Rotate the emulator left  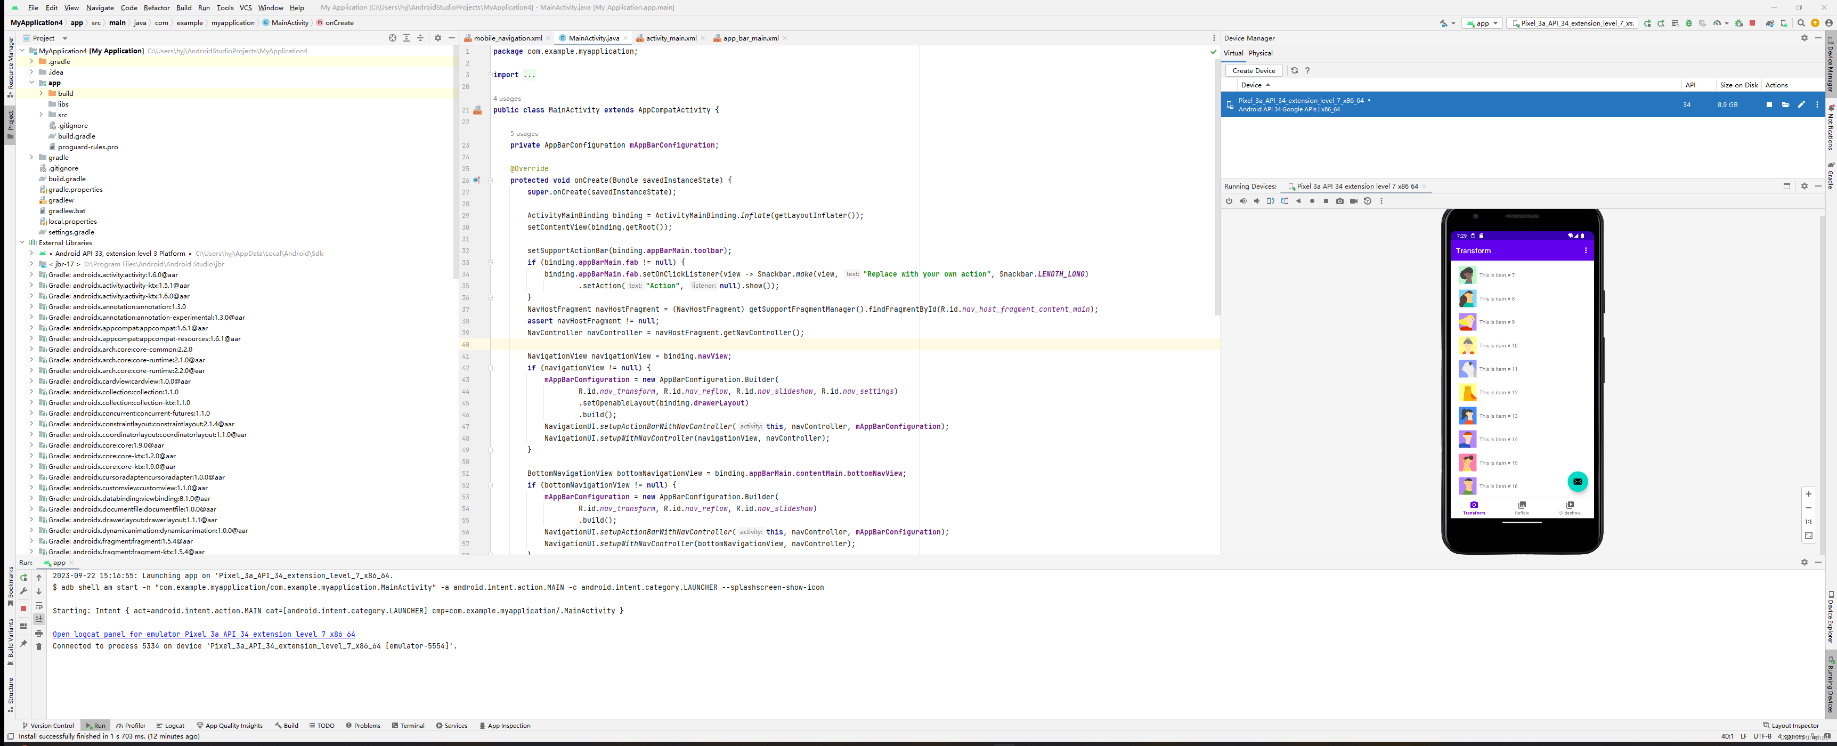(x=1271, y=201)
